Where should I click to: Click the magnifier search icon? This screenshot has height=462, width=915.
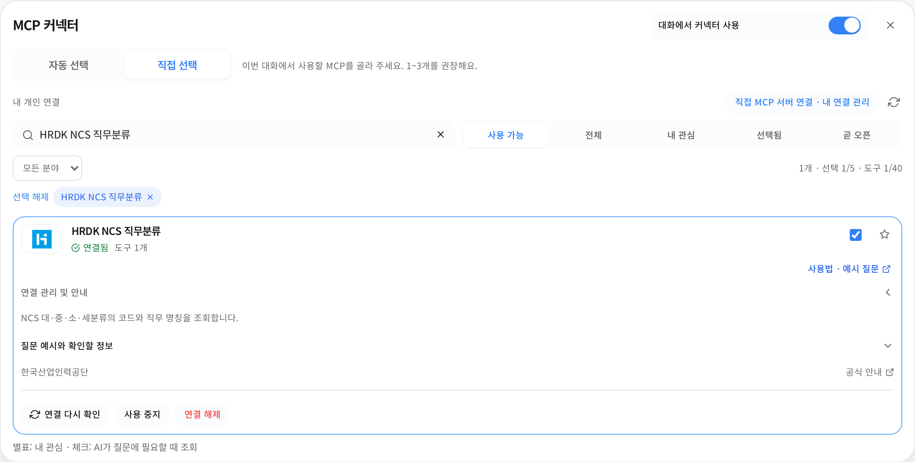[x=28, y=135]
